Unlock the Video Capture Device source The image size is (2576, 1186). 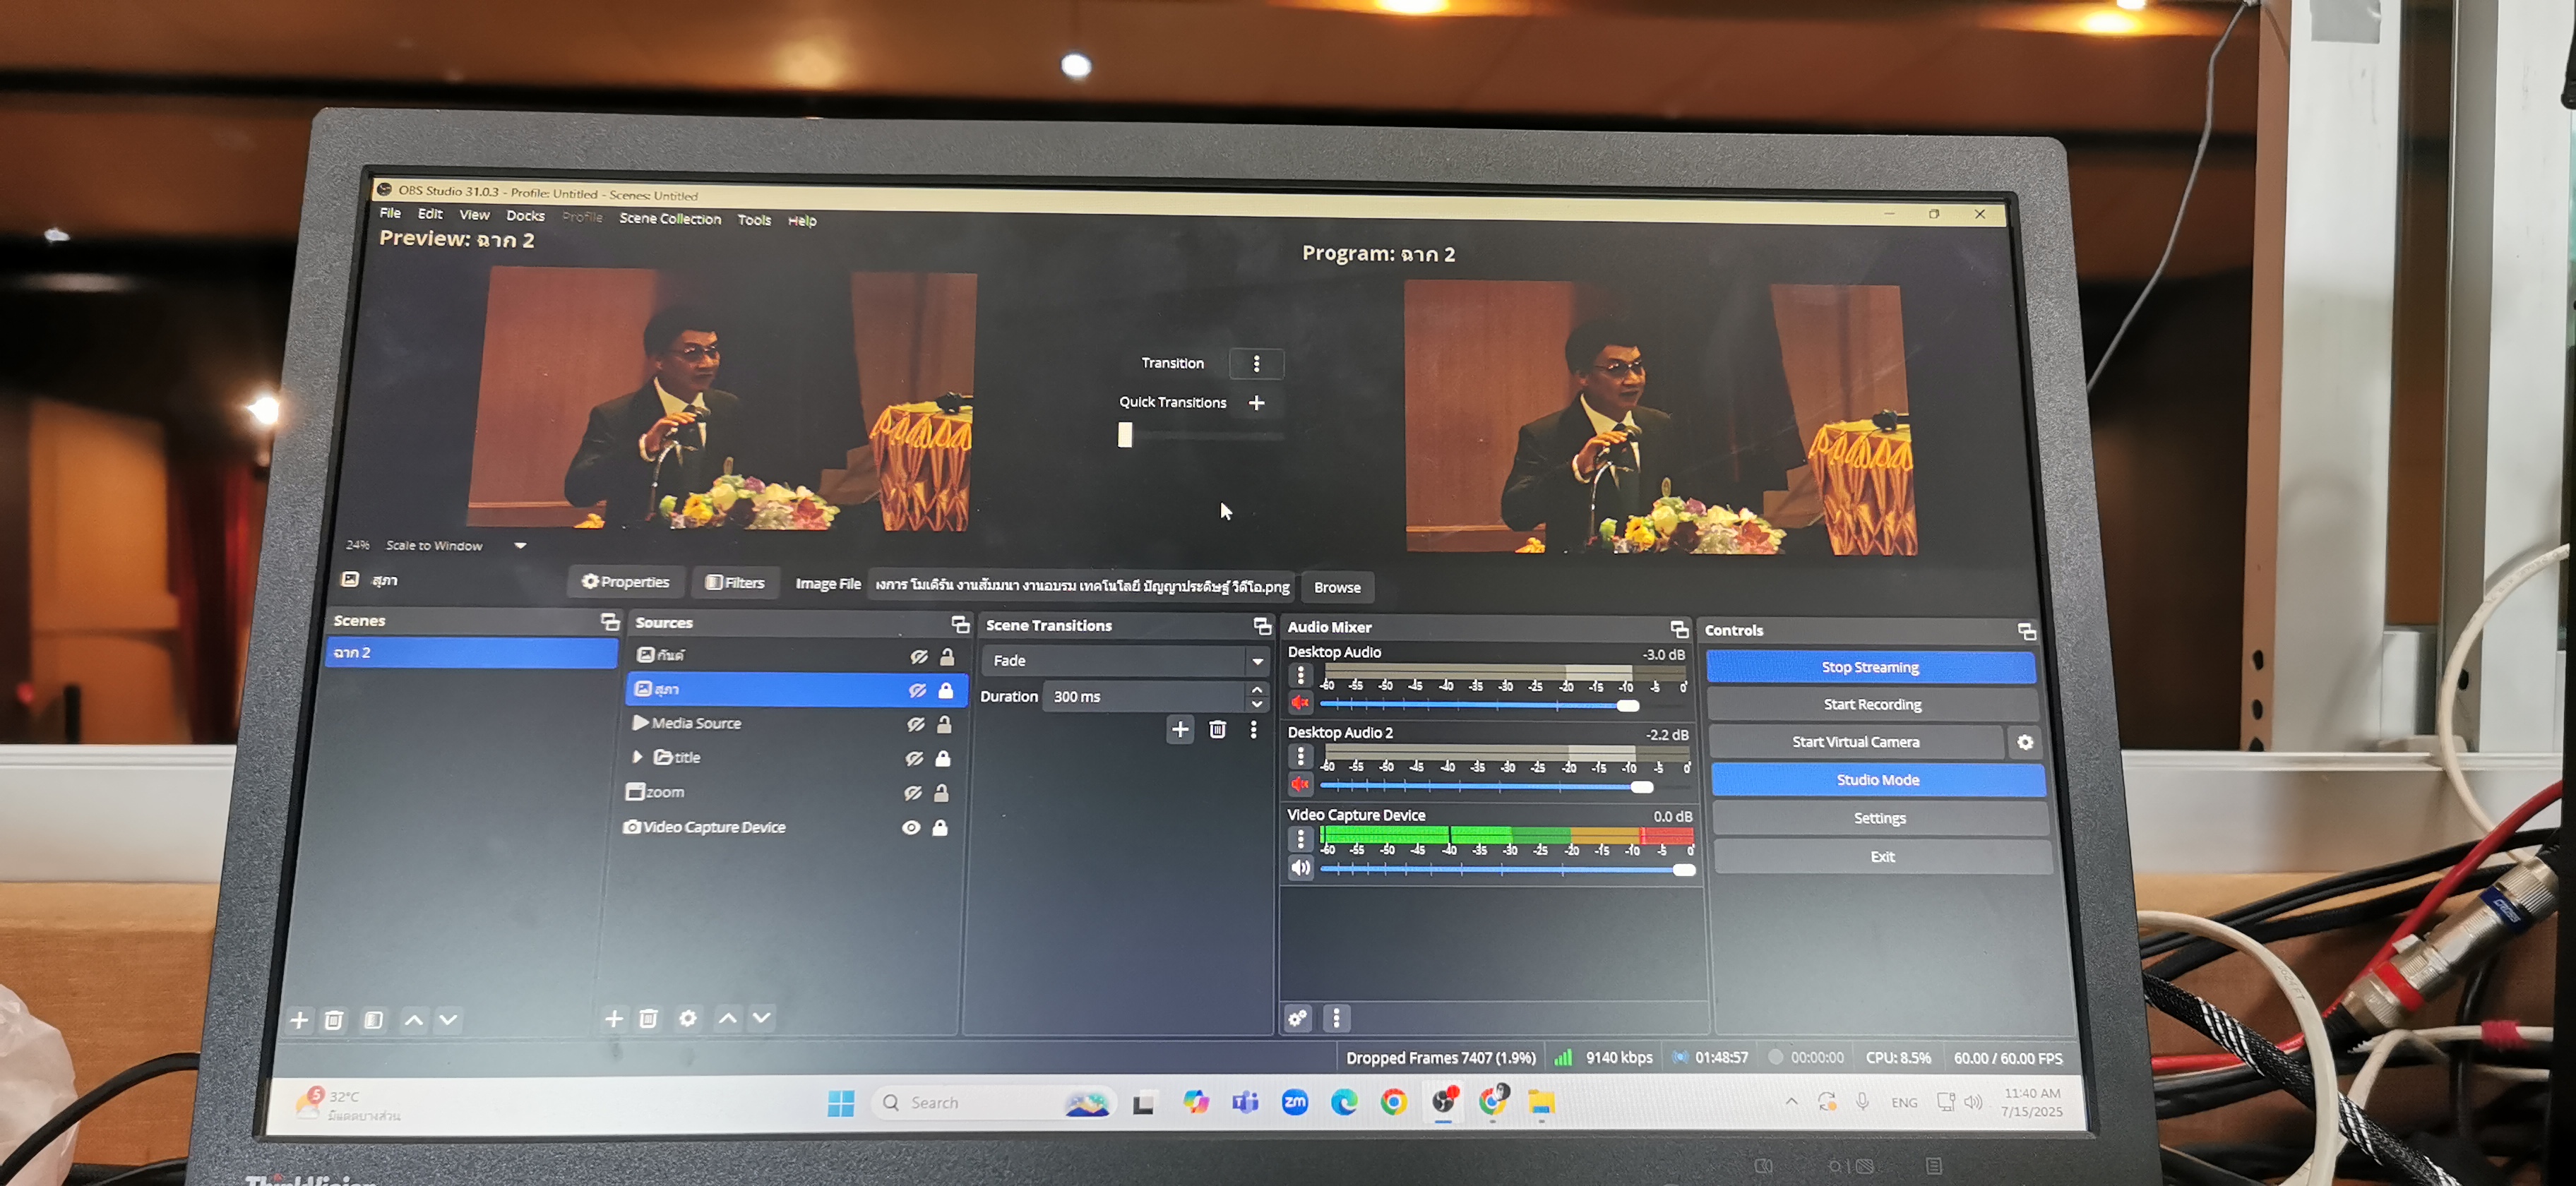pos(940,829)
